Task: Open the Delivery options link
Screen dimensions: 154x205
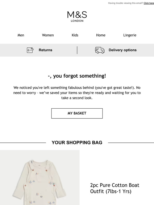Action: point(123,50)
